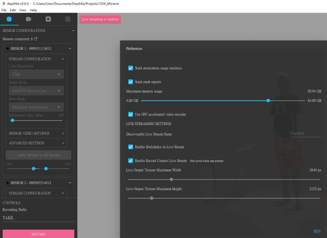Expand the Sensor Video Settings section

pos(36,134)
